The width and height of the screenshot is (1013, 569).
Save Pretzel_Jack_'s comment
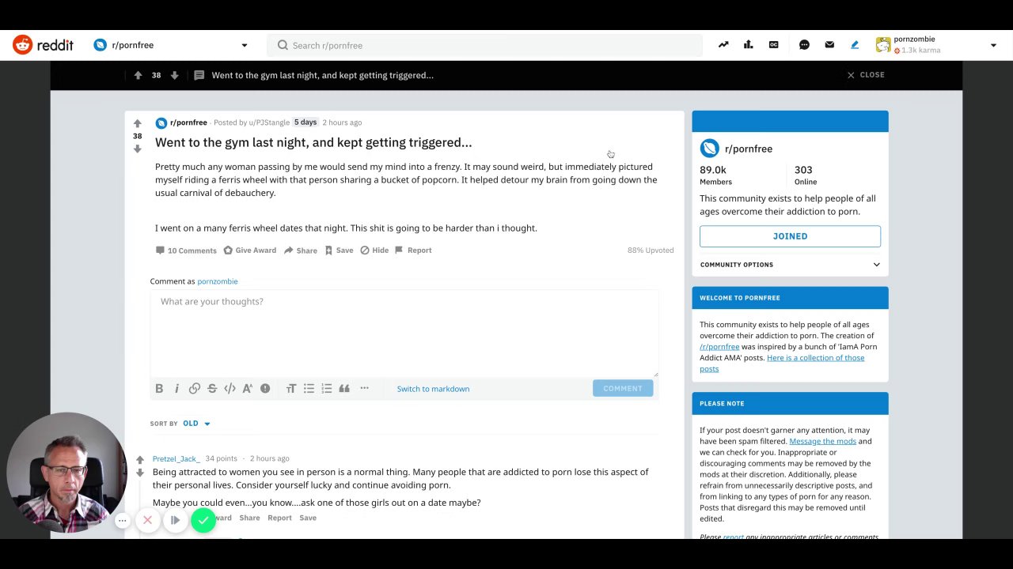tap(308, 518)
